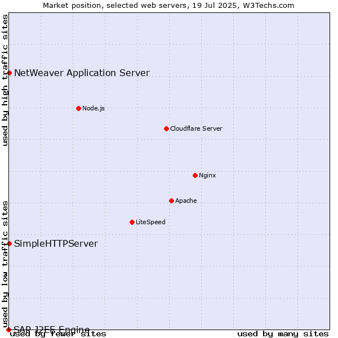Click the SAP J2EE Engine red data point
Viewport: 338px width, 338px height.
click(x=8, y=330)
